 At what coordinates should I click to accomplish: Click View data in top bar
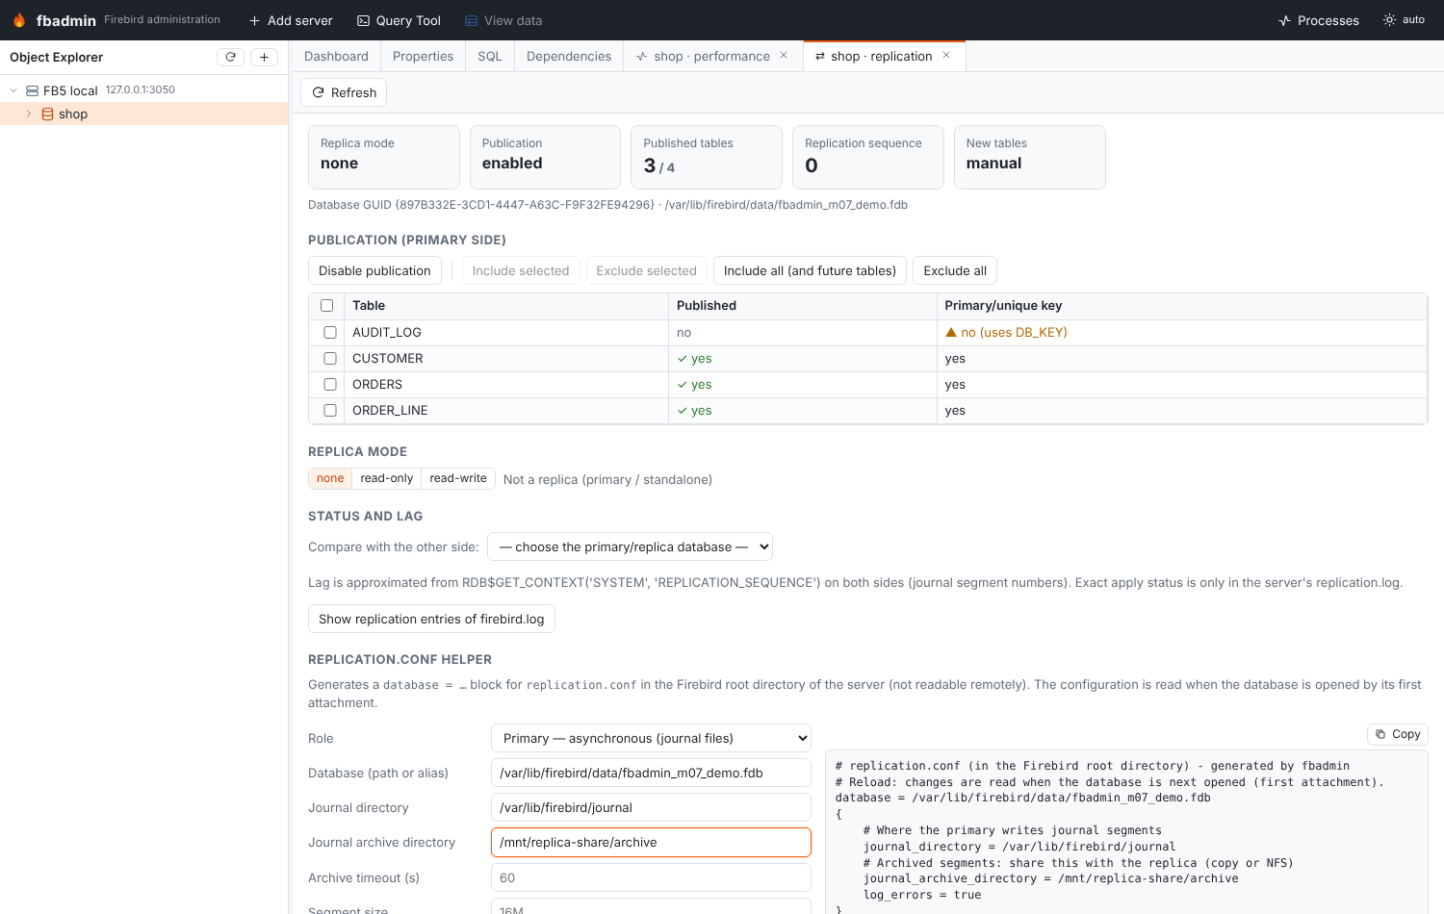[x=503, y=20]
